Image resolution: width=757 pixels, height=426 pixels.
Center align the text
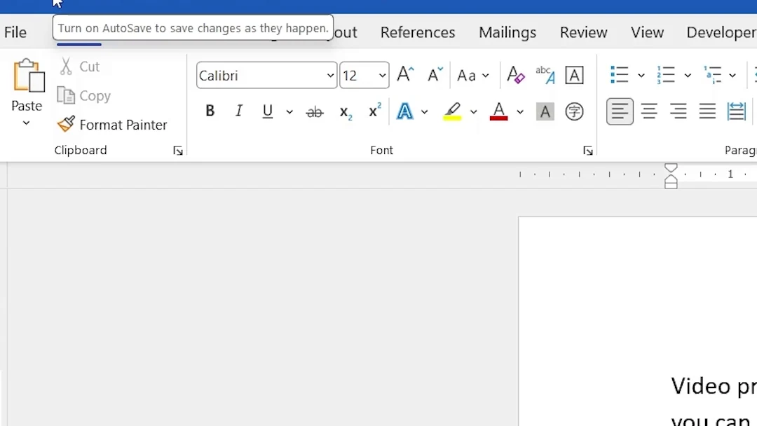point(649,111)
